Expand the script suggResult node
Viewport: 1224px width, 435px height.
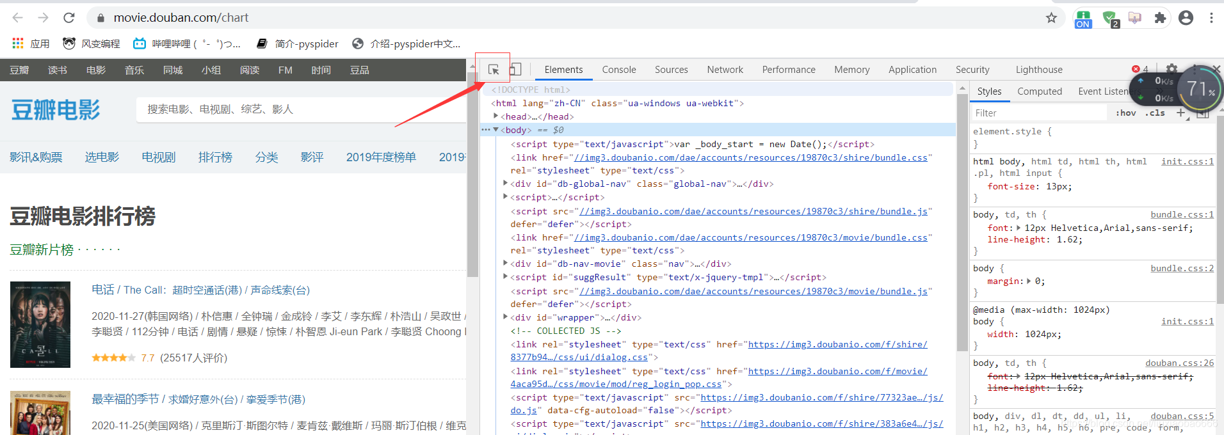(506, 277)
